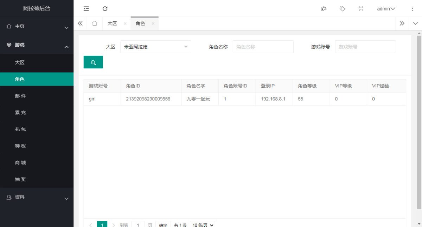Viewport: 422px width, 227px height.
Task: Click the VIP经验 column header
Action: [386, 86]
